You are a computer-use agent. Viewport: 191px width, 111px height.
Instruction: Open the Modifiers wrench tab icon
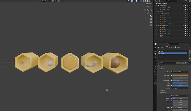155,69
